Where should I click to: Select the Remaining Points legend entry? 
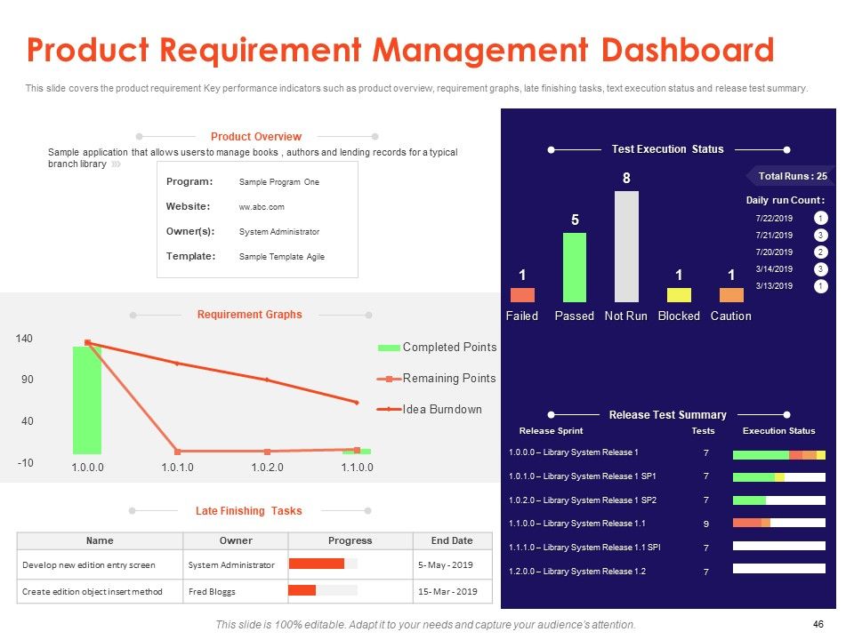[x=436, y=379]
